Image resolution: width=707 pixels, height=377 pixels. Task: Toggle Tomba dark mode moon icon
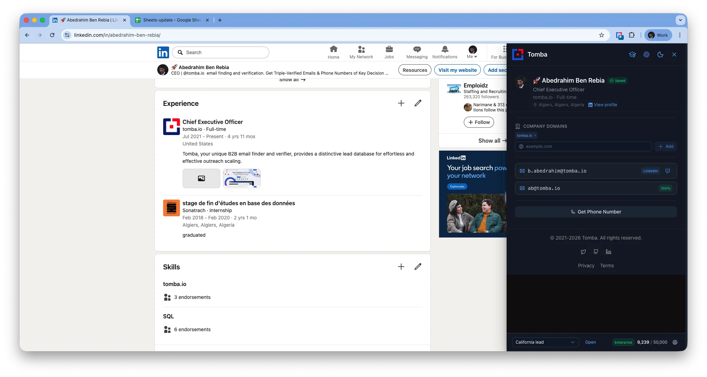[x=660, y=55]
